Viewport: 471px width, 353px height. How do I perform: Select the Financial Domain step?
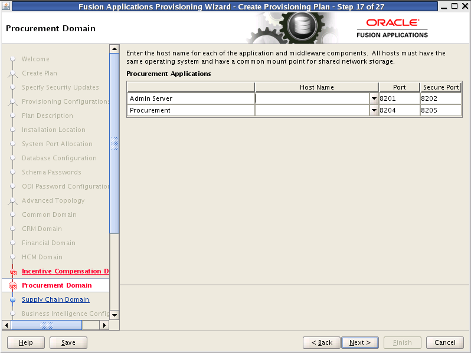tap(48, 243)
